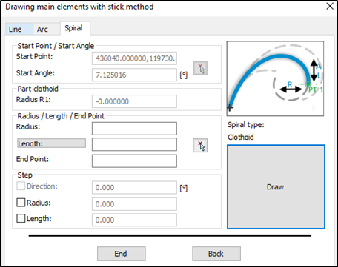Click the Back button
The height and width of the screenshot is (267, 338).
[x=216, y=254]
